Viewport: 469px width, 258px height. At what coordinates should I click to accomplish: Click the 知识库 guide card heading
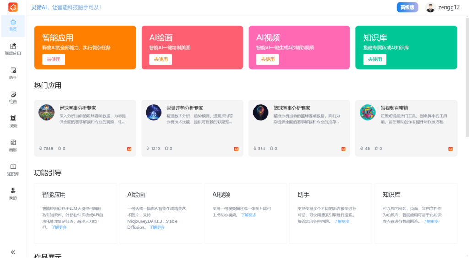point(392,195)
